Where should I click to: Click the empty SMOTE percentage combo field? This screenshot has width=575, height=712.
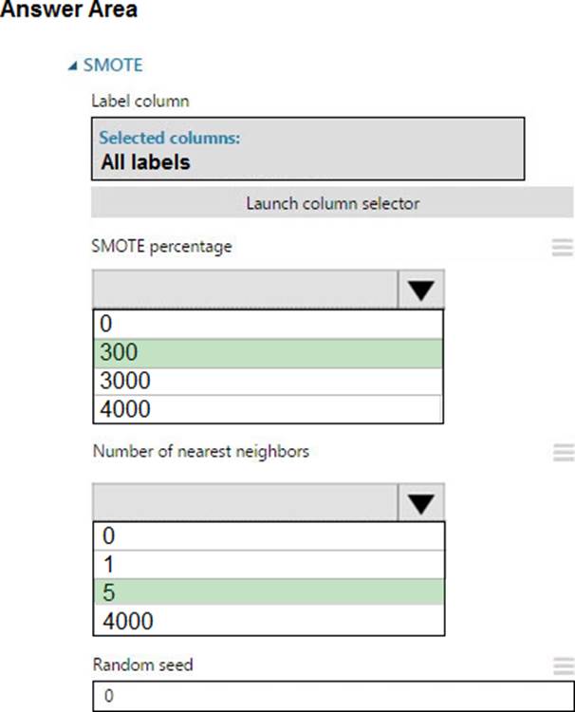coord(244,289)
